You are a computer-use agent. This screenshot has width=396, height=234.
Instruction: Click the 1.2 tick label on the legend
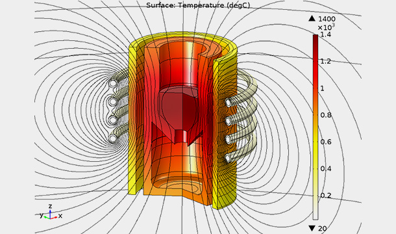coord(326,61)
